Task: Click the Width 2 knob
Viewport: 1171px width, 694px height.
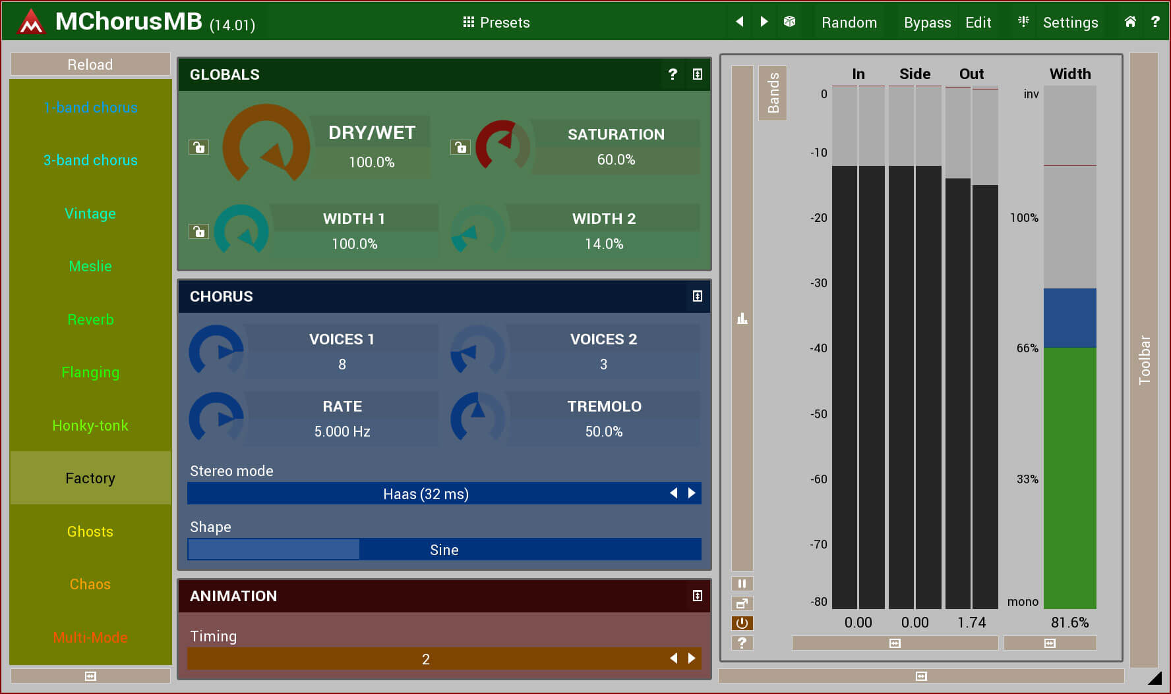Action: (477, 230)
